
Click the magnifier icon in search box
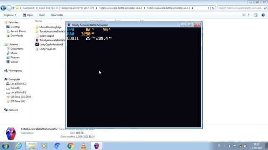coord(265,8)
